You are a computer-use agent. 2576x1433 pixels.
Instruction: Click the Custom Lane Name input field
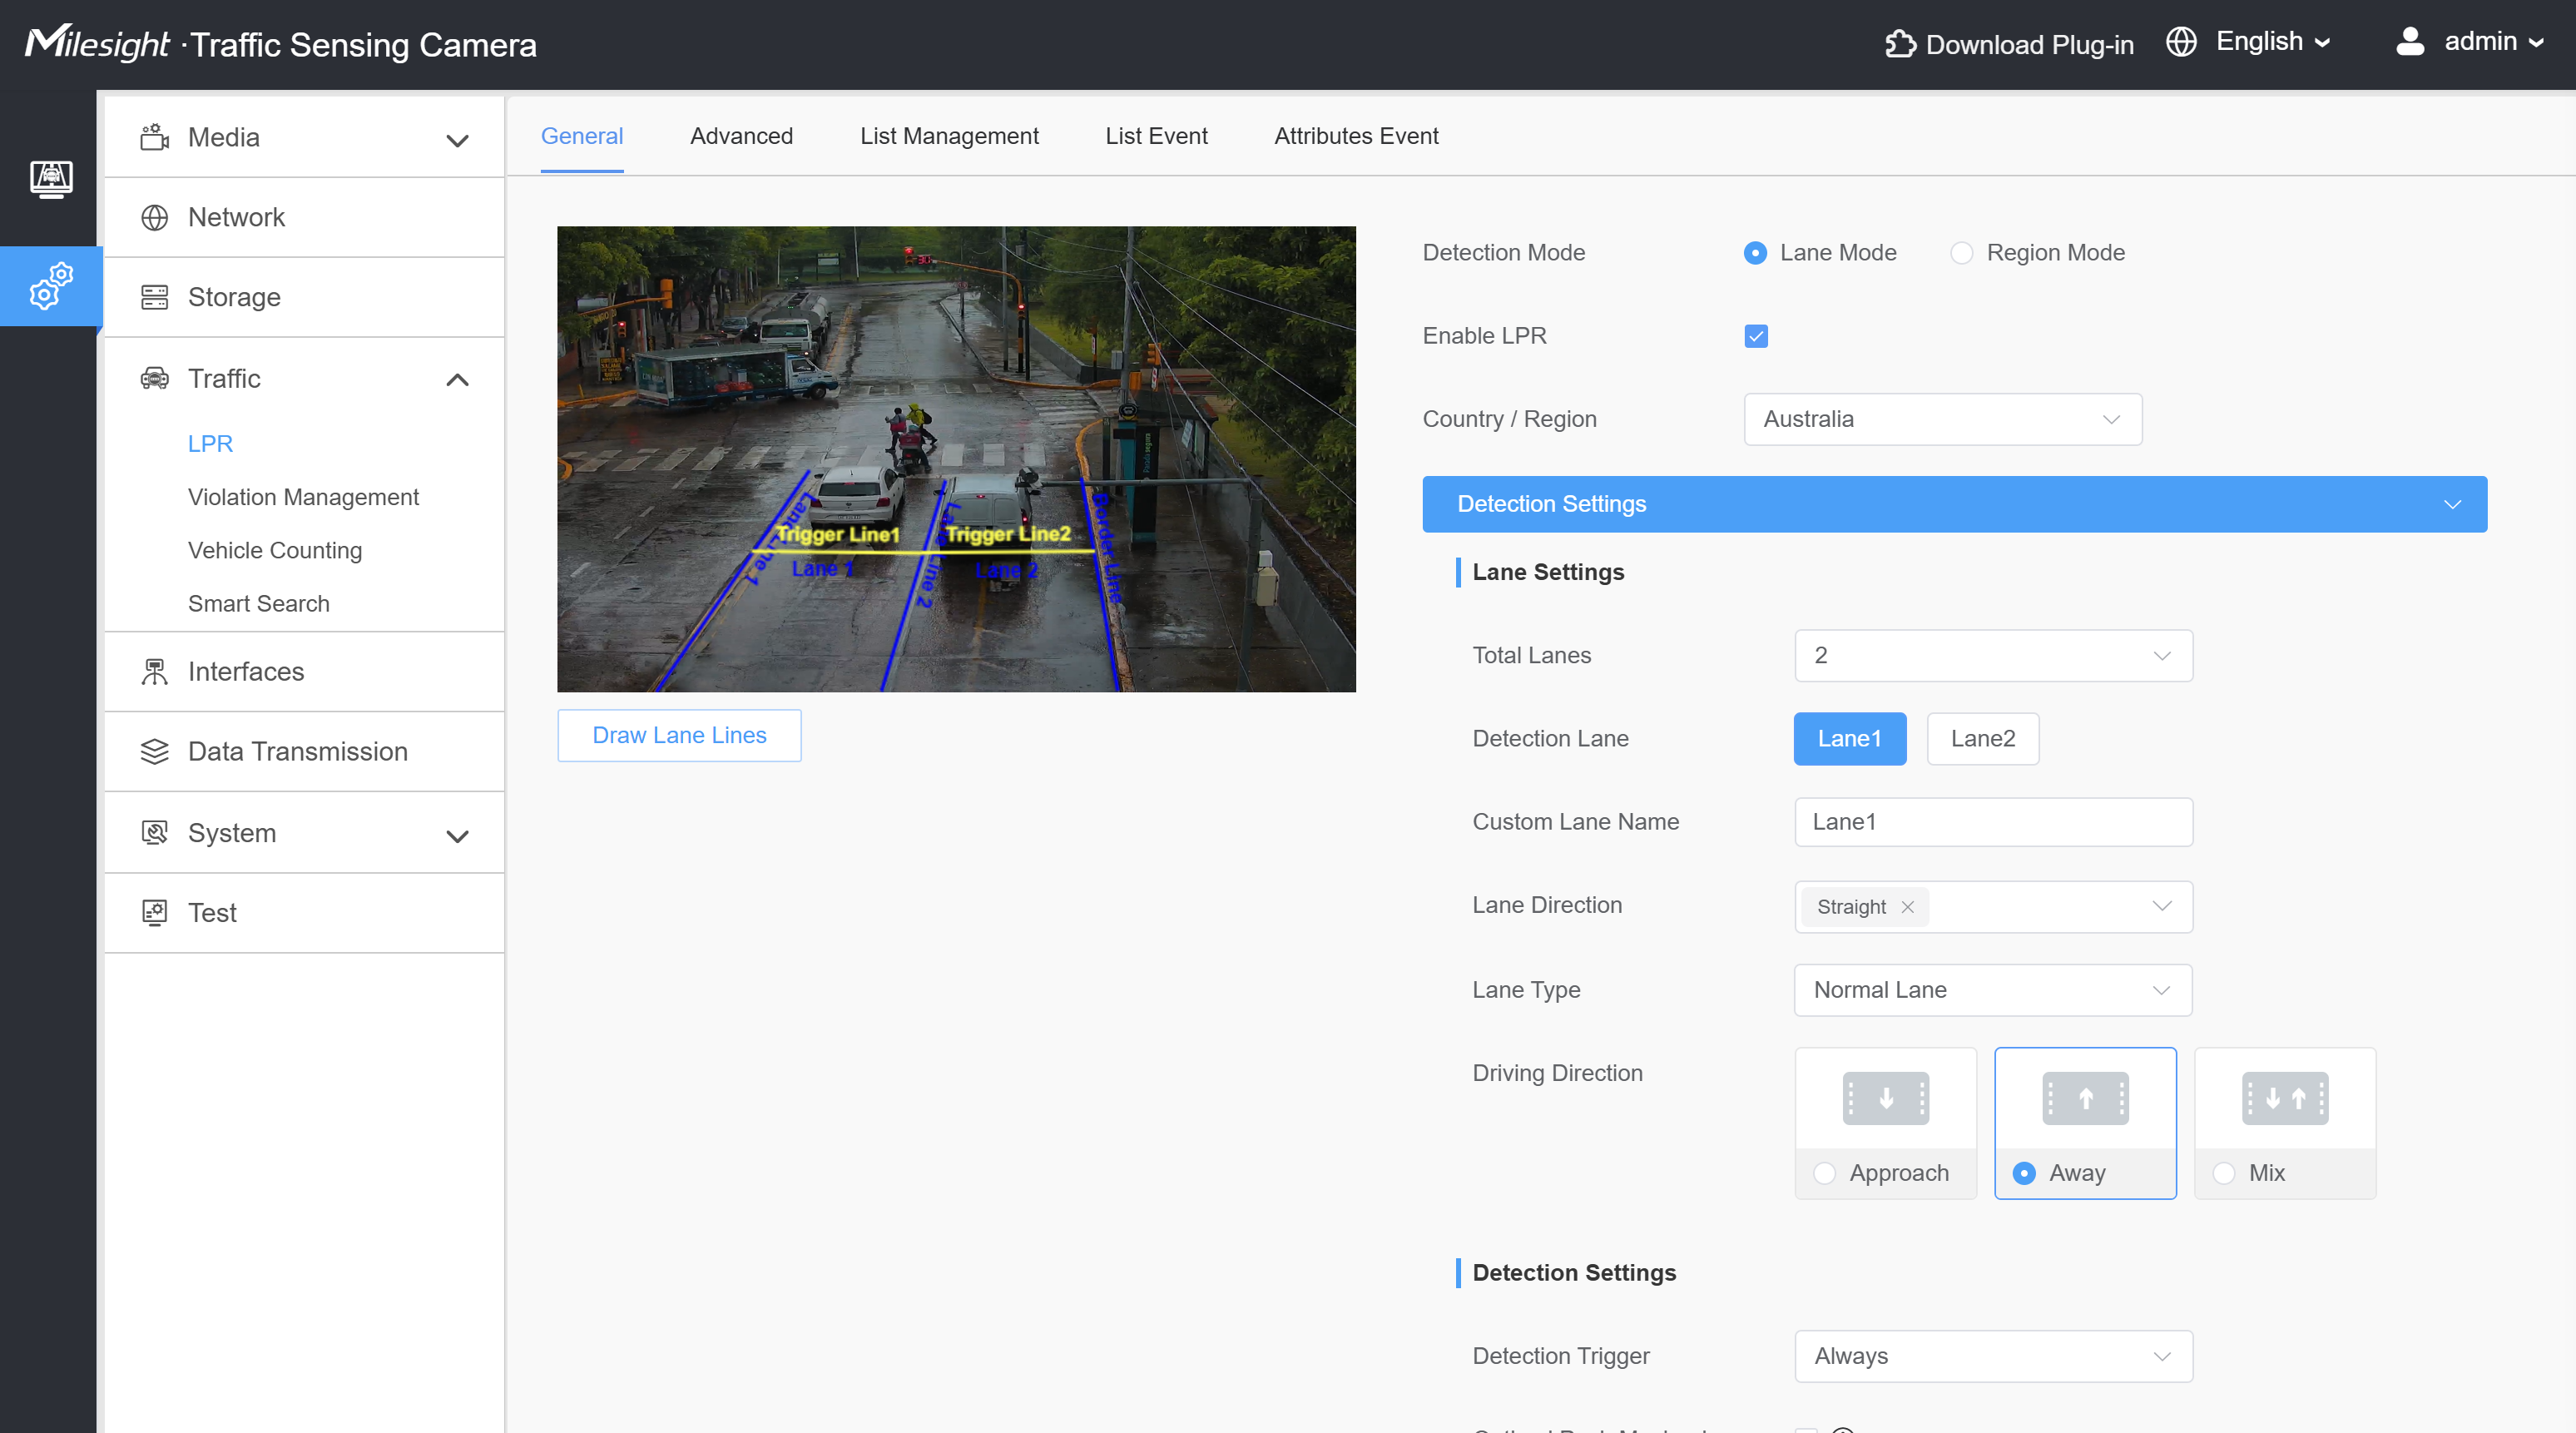coord(1993,822)
